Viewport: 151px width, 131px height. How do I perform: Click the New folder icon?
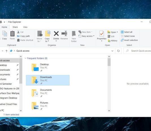pyautogui.click(x=74, y=33)
